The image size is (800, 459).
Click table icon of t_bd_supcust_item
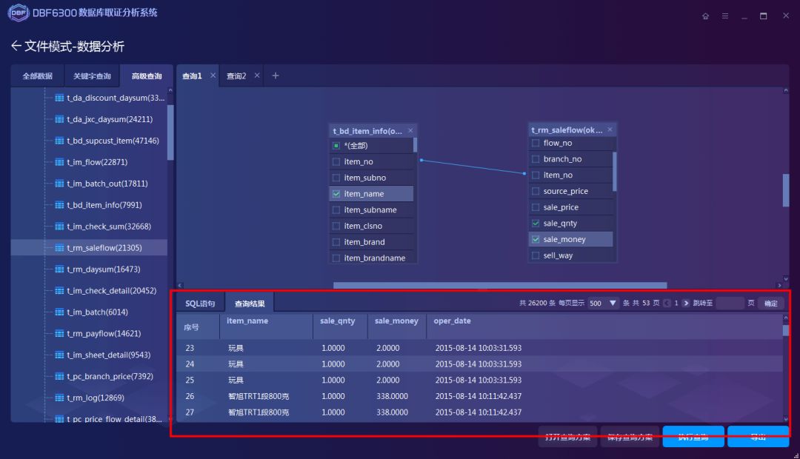[60, 141]
